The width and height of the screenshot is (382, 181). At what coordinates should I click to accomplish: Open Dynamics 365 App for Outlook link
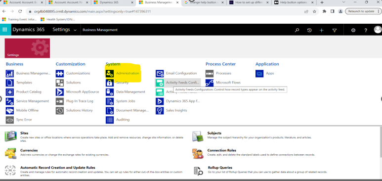point(183,101)
